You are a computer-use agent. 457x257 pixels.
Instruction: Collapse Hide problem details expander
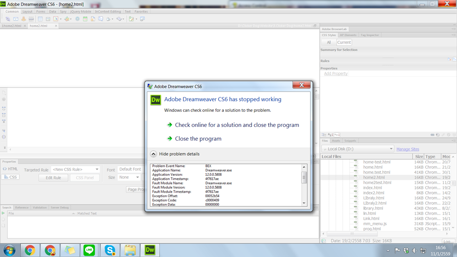click(154, 154)
